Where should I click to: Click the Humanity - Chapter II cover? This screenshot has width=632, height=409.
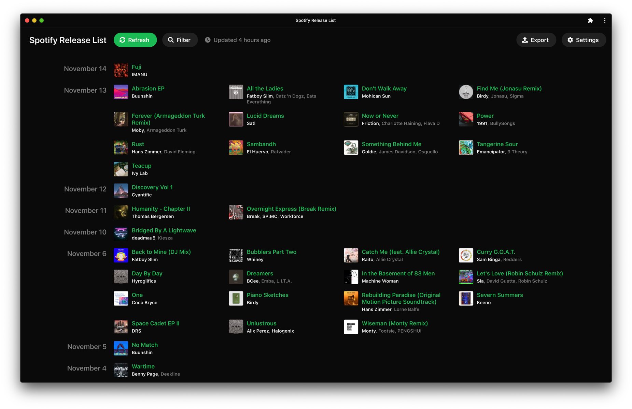[121, 212]
